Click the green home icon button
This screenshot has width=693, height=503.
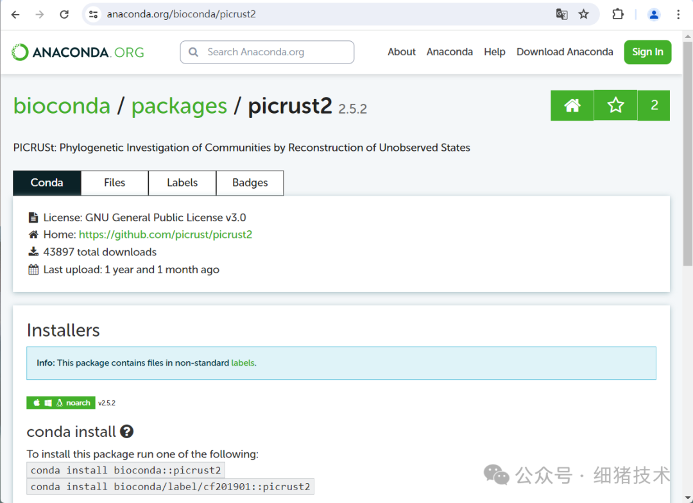[x=572, y=105]
